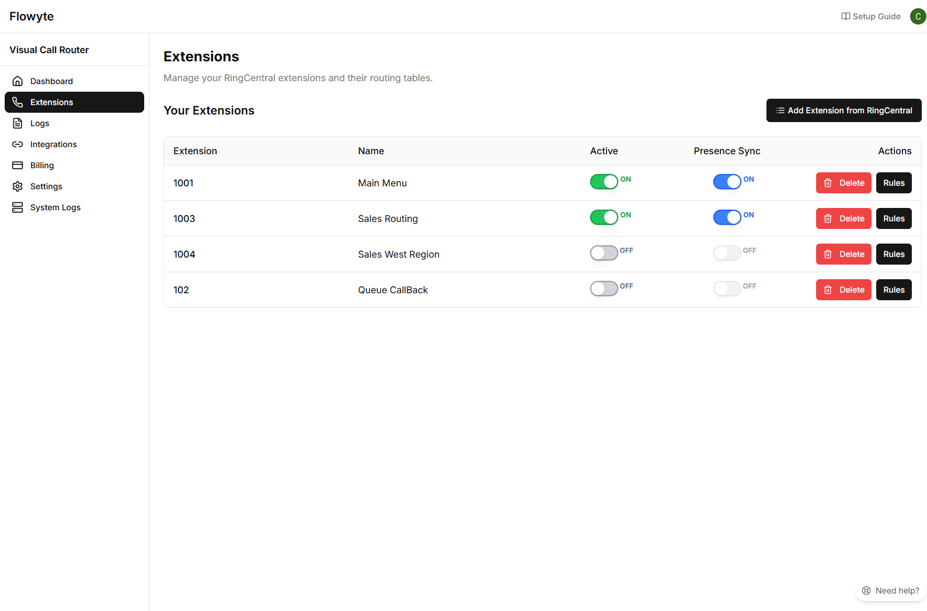Click the Extensions phone icon in sidebar
This screenshot has width=927, height=611.
coord(18,102)
